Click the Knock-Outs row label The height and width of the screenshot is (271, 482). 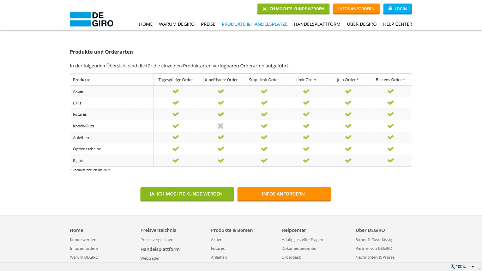(83, 126)
